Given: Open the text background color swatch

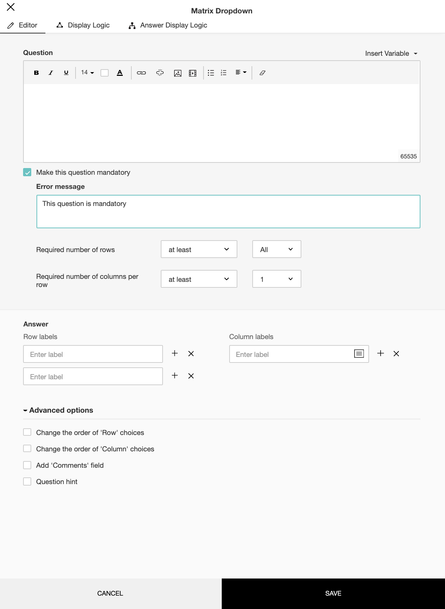Looking at the screenshot, I should pyautogui.click(x=105, y=73).
